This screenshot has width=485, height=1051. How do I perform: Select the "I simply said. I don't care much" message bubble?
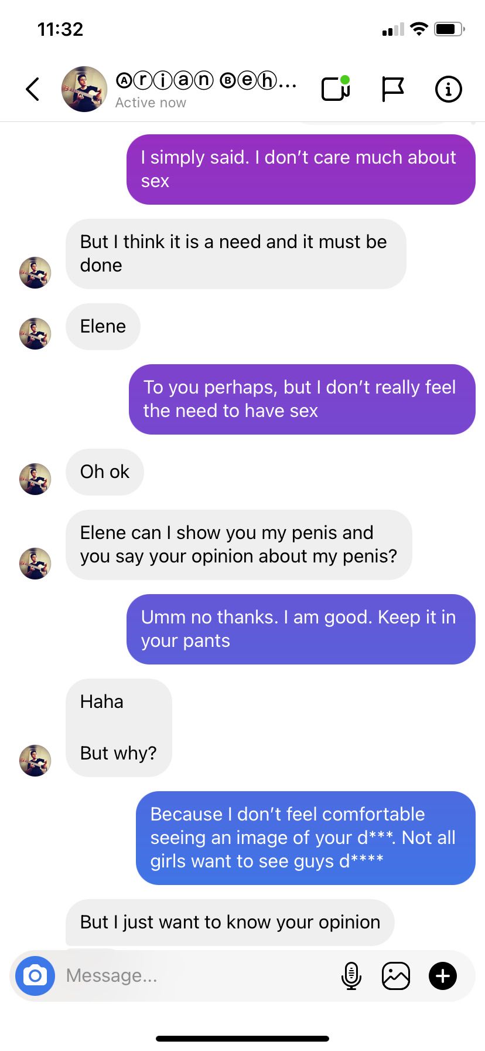point(301,169)
